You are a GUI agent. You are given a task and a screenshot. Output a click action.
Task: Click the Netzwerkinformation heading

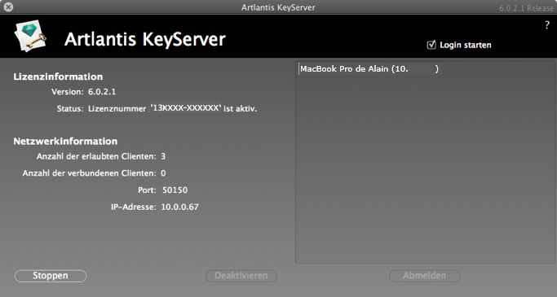pyautogui.click(x=65, y=141)
